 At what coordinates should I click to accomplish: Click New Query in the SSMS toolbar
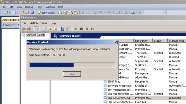point(46,13)
